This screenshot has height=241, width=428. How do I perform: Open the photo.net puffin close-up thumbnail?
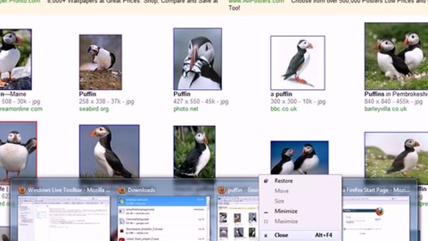[197, 59]
